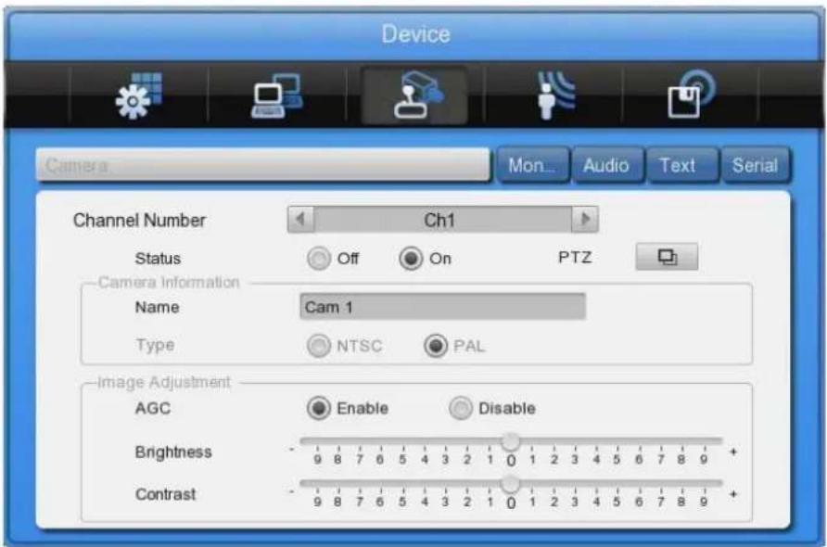Open the Event motion sensor icon
Viewport: 827px width, 547px height.
click(554, 95)
